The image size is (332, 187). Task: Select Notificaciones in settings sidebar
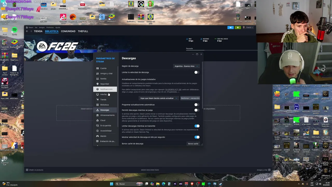coord(105,89)
